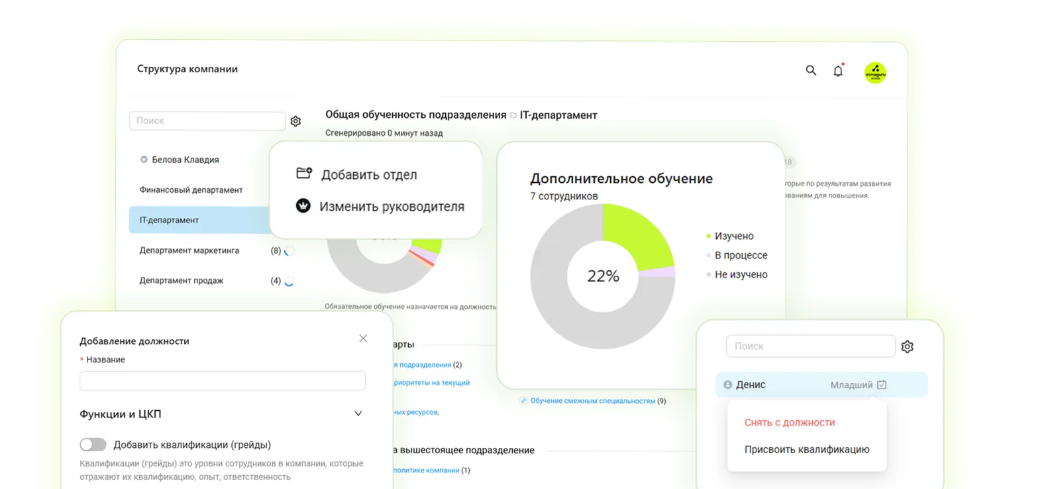The width and height of the screenshot is (1060, 489).
Task: Choose Добавить отдел from the menu
Action: coord(369,175)
